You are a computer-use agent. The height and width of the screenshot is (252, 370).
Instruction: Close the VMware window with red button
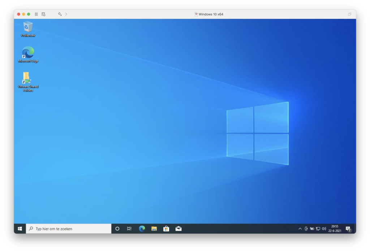click(x=19, y=14)
